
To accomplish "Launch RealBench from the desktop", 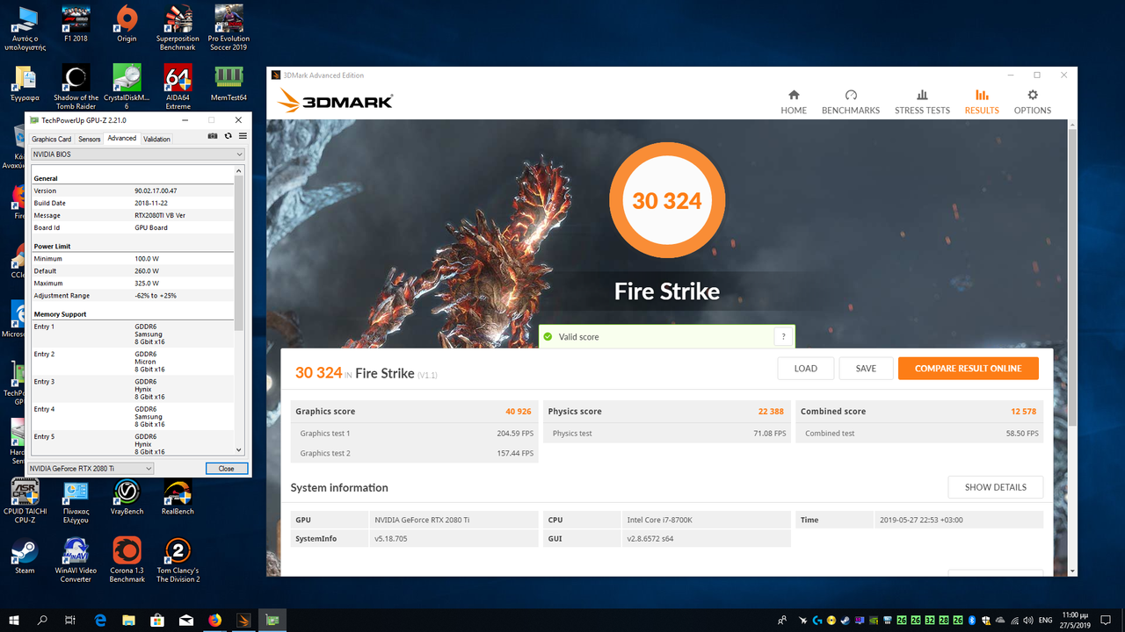I will tap(178, 497).
